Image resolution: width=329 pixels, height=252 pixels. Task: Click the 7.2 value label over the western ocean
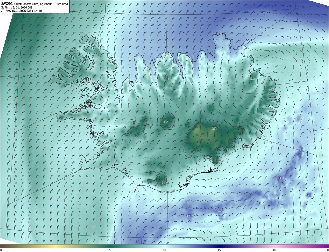click(28, 139)
